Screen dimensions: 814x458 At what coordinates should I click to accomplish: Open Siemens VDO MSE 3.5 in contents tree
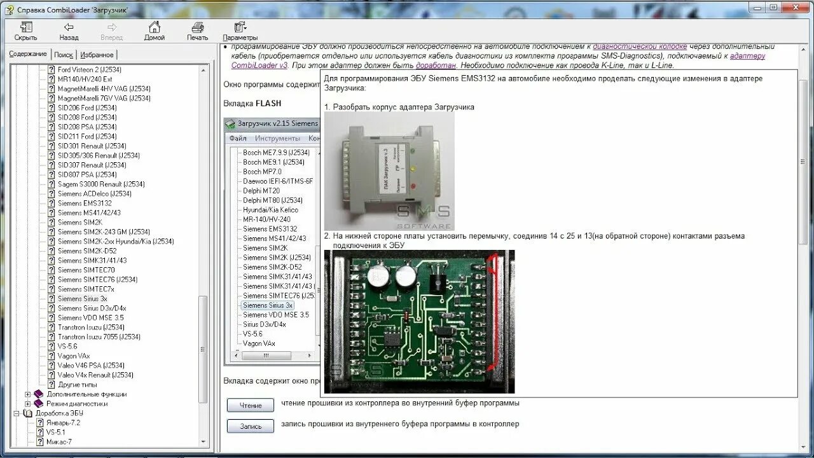(x=91, y=317)
